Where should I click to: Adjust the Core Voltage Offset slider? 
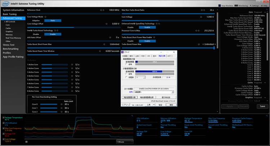[x=74, y=27]
